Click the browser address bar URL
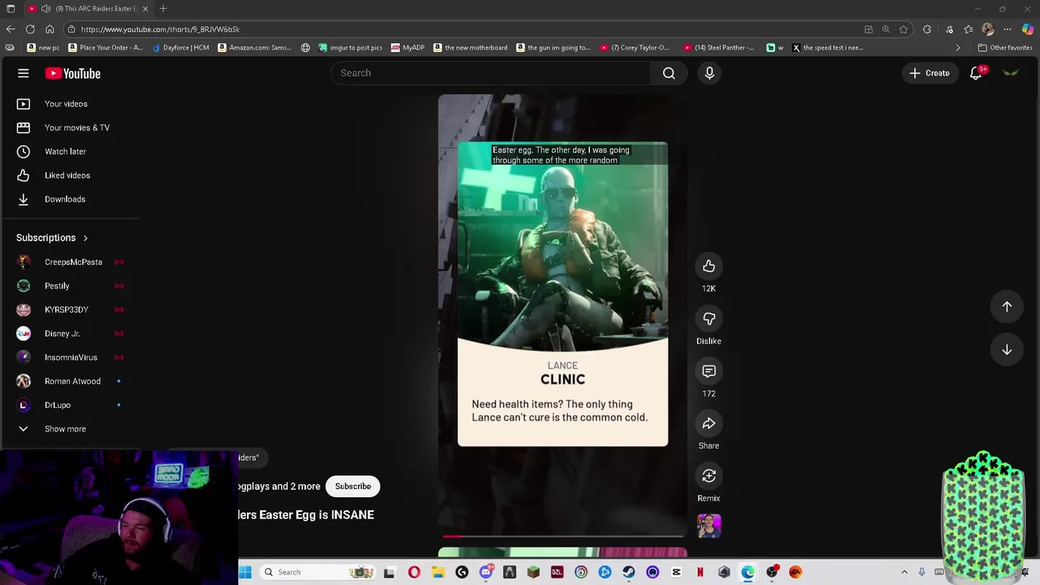The height and width of the screenshot is (585, 1040). pyautogui.click(x=160, y=29)
